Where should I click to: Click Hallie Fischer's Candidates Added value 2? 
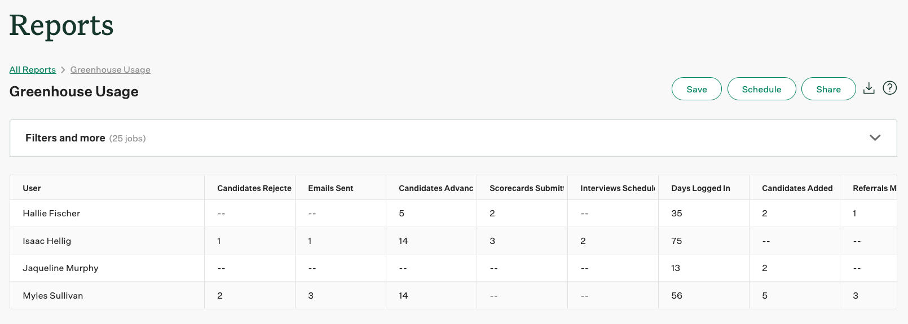click(x=765, y=214)
